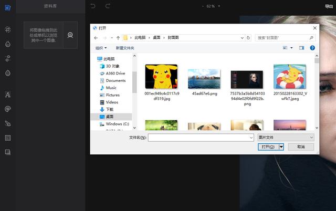Open A360 Drive in the navigation pane
This screenshot has width=336, height=211.
pyautogui.click(x=115, y=73)
